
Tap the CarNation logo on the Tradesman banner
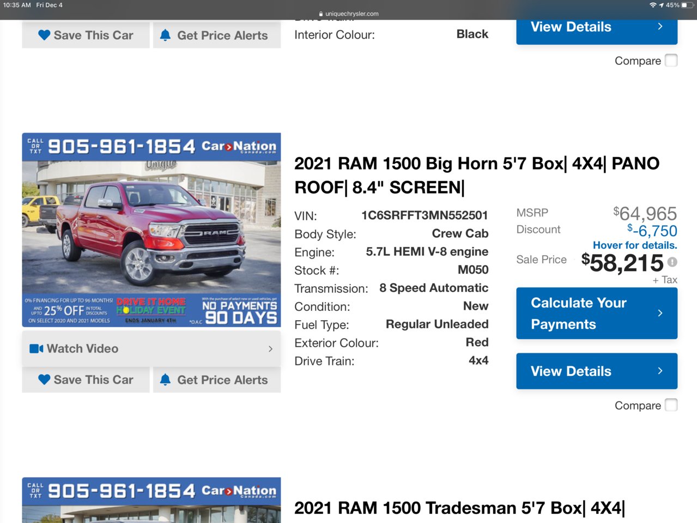point(239,491)
